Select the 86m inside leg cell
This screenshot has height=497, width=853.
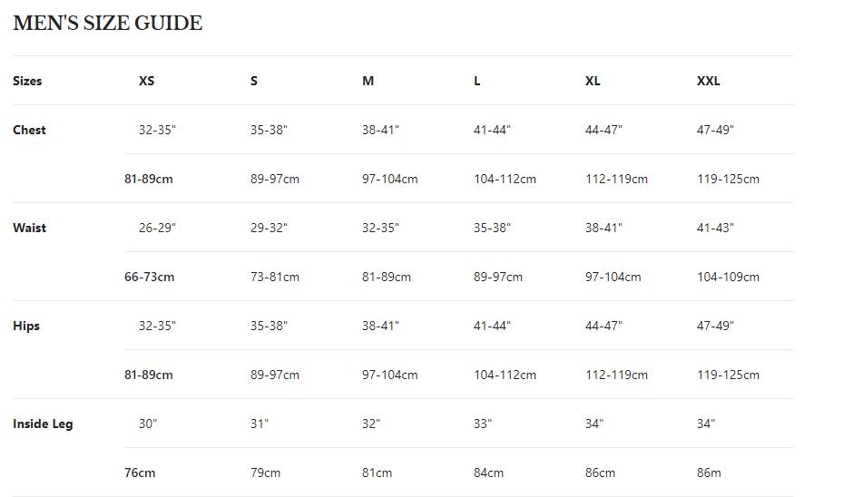[709, 473]
